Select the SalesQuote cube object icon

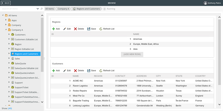[x=13, y=63]
